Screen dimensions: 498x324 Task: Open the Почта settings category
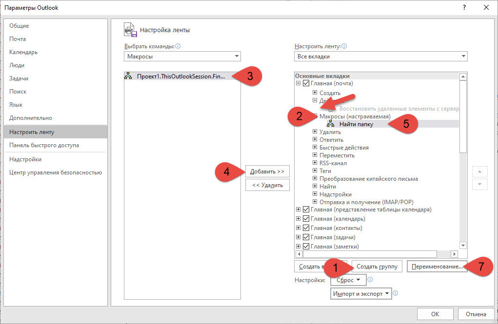(56, 38)
